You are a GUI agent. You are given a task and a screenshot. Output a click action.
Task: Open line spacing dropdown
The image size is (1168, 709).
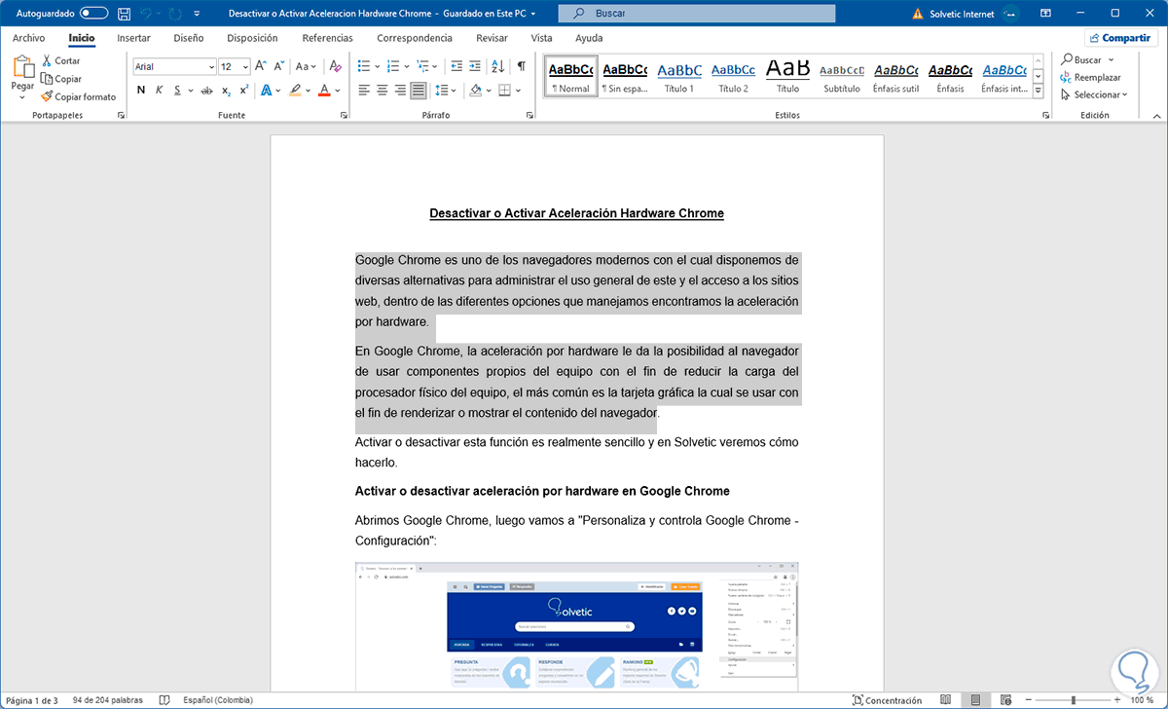point(446,90)
